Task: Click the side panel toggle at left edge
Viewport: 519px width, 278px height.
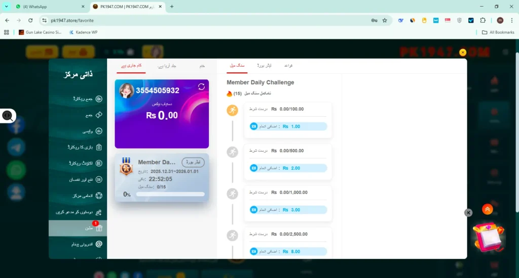Action: (x=8, y=116)
